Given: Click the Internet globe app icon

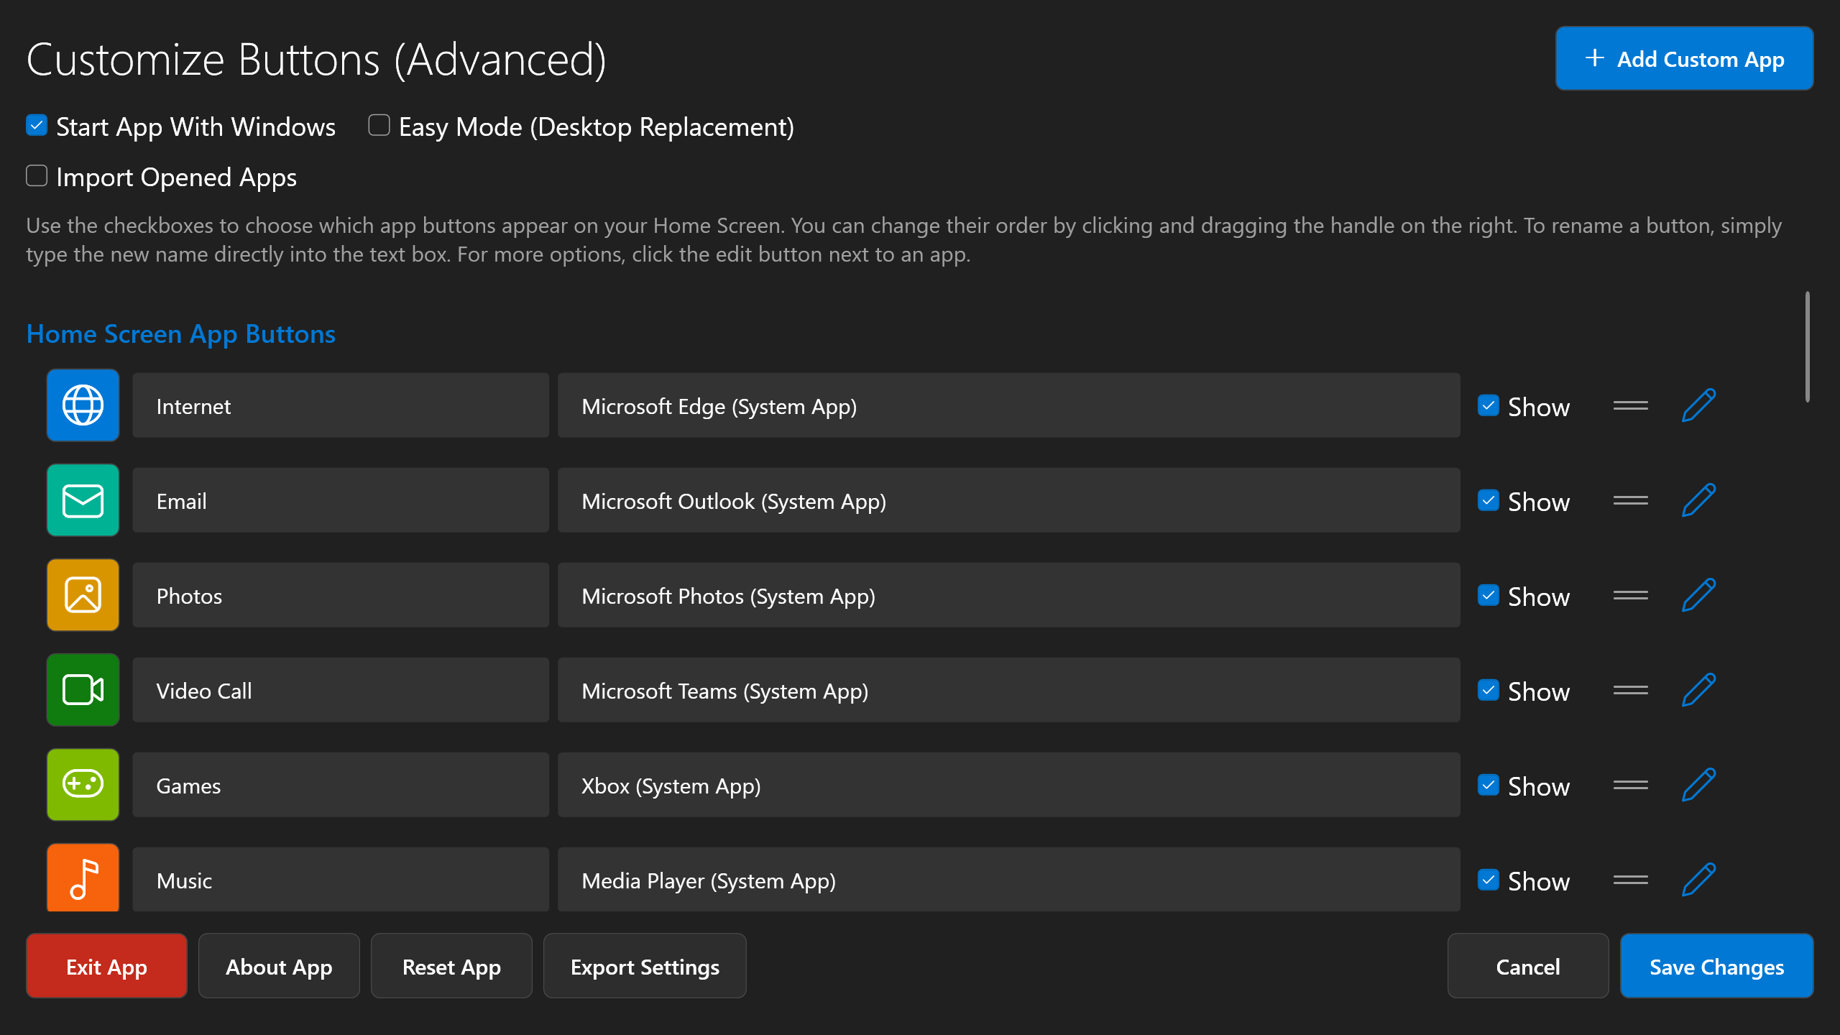Looking at the screenshot, I should pyautogui.click(x=83, y=405).
